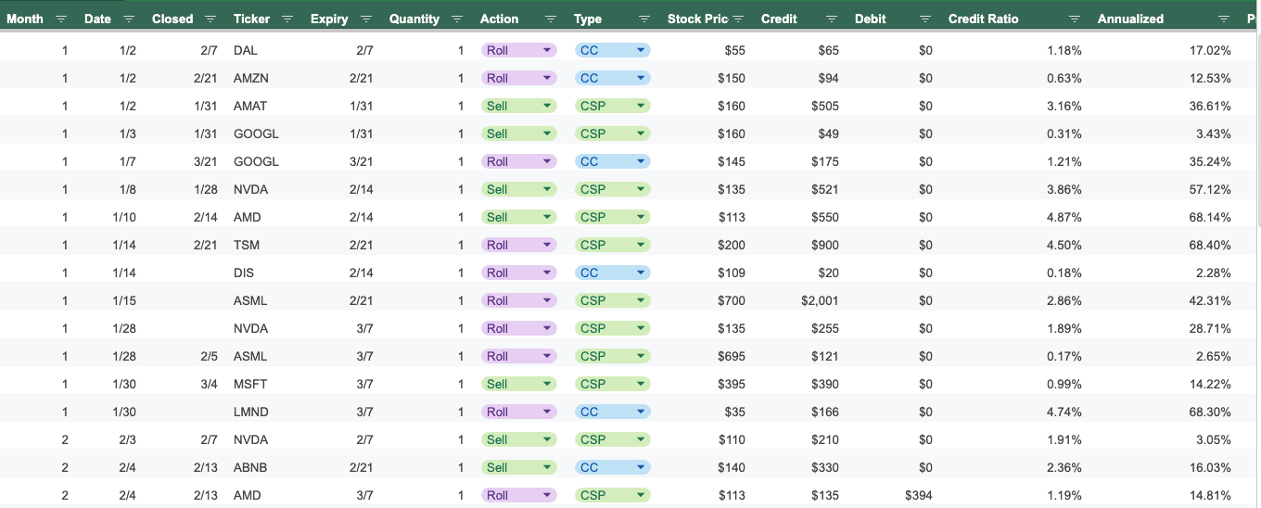
Task: Open the Credit Ratio column filter icon
Action: point(1075,19)
